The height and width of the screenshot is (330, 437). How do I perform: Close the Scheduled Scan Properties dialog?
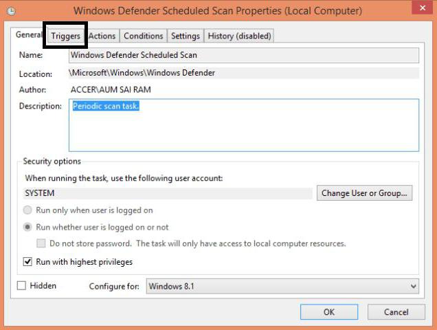[423, 8]
